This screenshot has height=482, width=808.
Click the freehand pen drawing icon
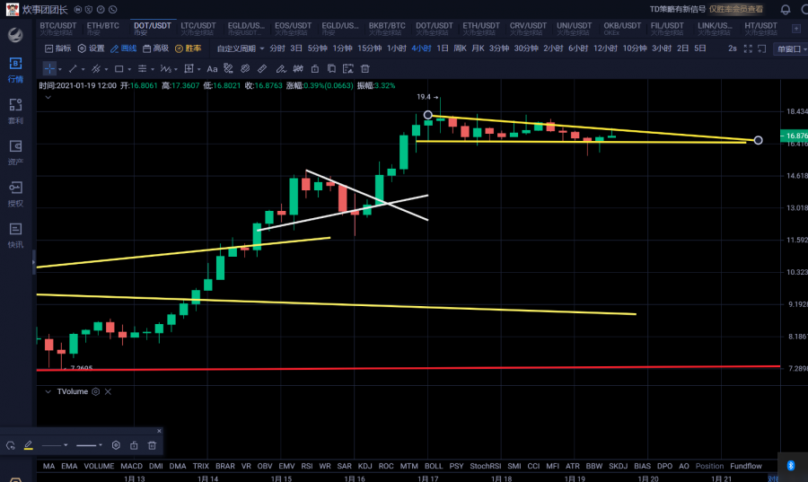(280, 68)
